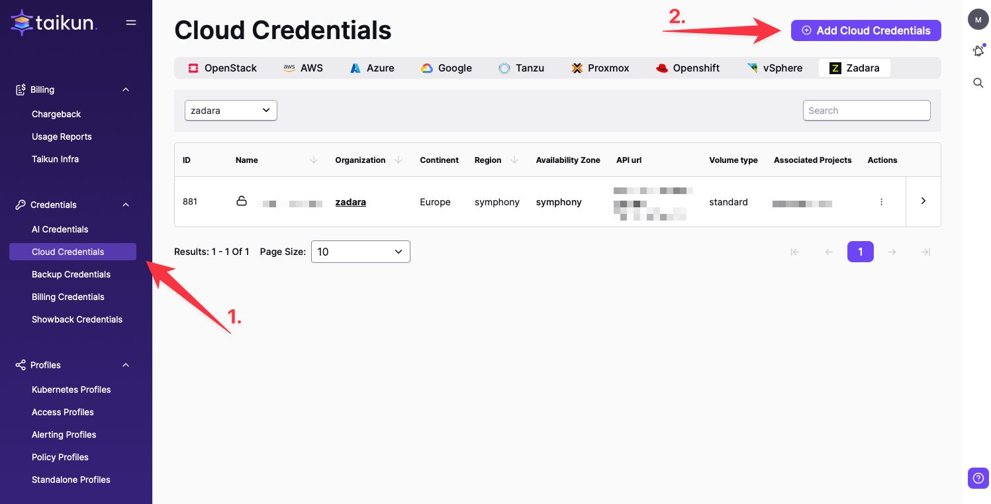The height and width of the screenshot is (504, 991).
Task: Sort table by Region column
Action: (514, 160)
